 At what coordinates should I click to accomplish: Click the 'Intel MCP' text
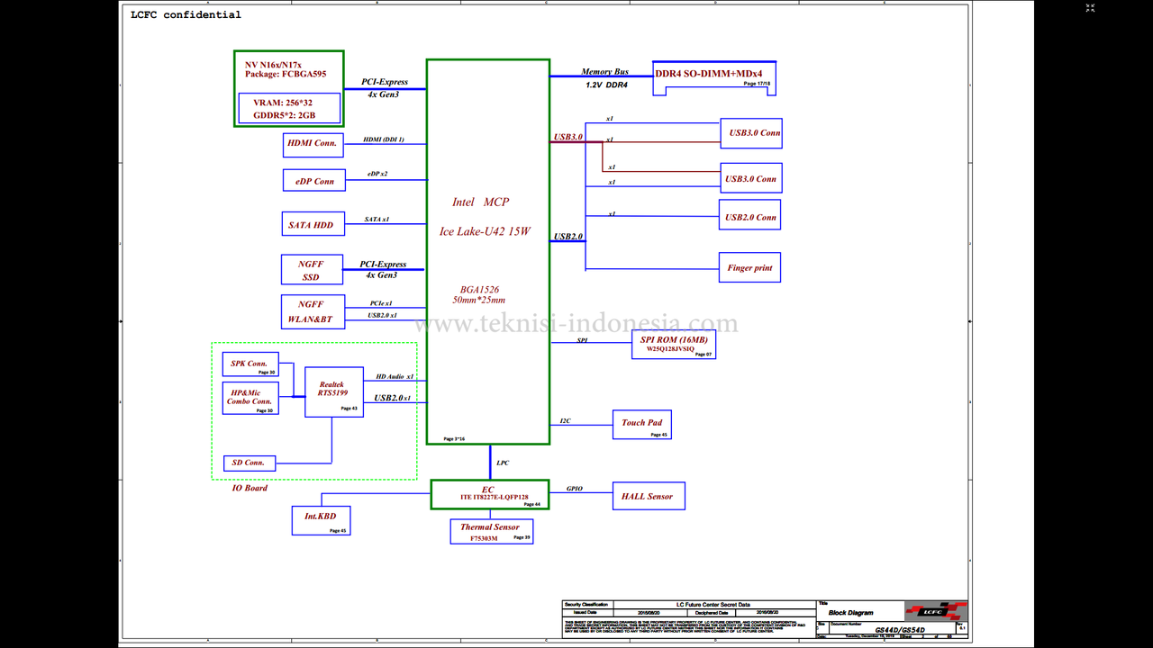[x=480, y=202]
